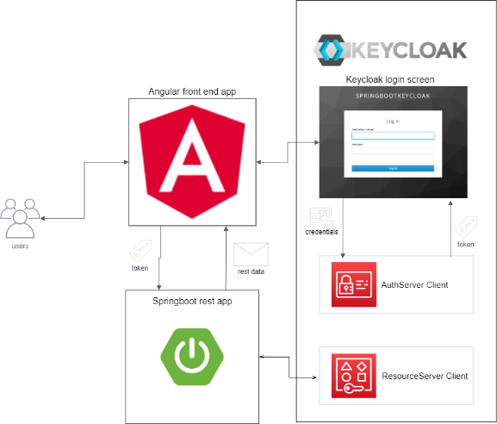The height and width of the screenshot is (424, 497).
Task: Click the 'Keycloak login screen' caption
Action: (390, 79)
